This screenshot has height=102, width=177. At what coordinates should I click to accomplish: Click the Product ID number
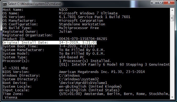83,39
